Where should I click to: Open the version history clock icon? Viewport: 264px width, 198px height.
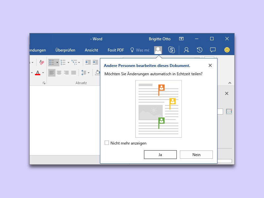coord(200,50)
